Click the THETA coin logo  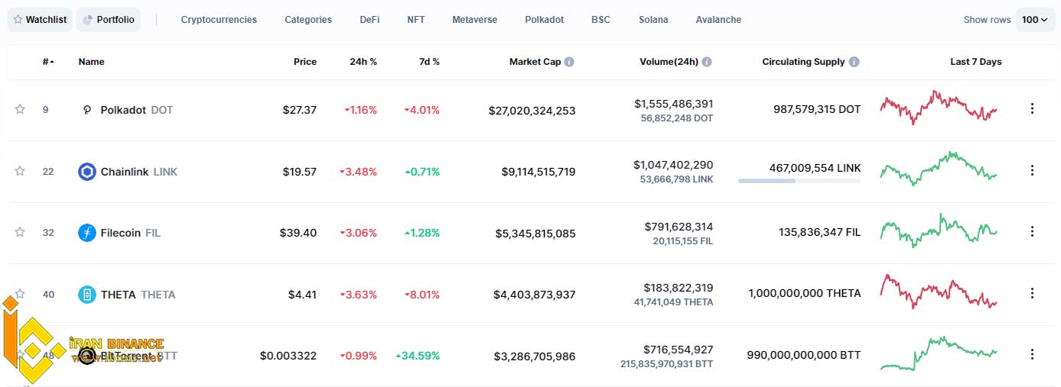[x=87, y=295]
